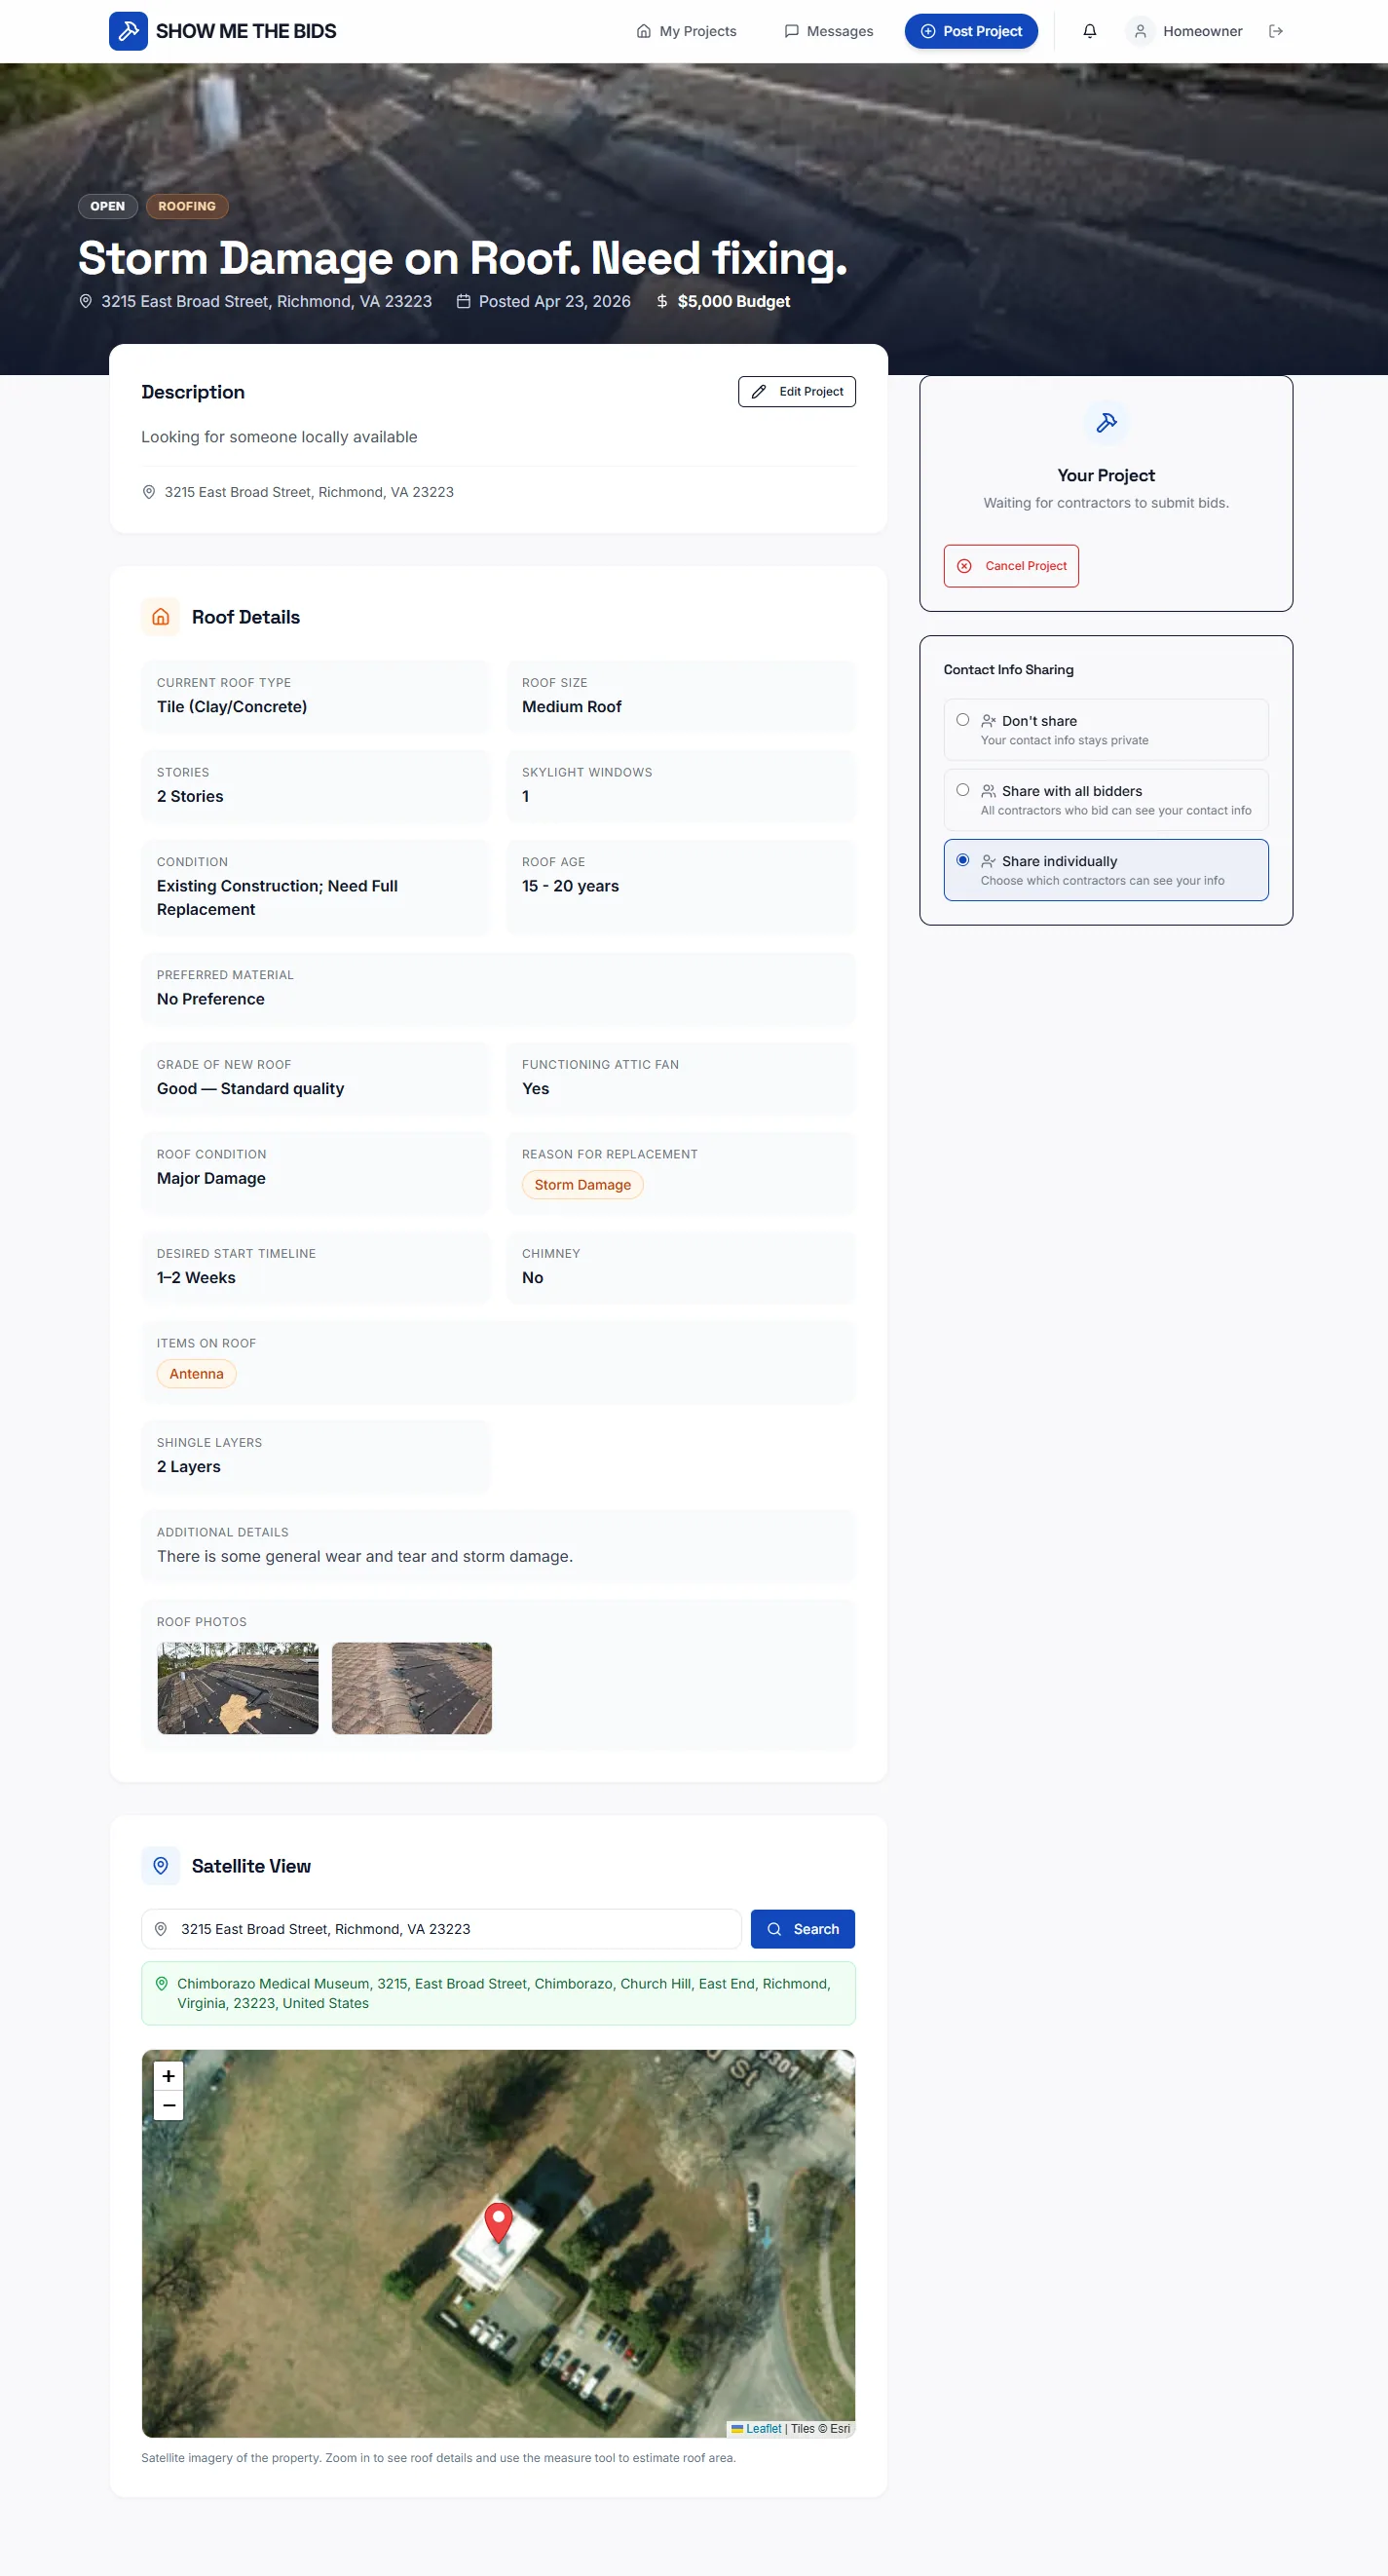Go to My Projects
This screenshot has height=2576, width=1388.
(686, 31)
